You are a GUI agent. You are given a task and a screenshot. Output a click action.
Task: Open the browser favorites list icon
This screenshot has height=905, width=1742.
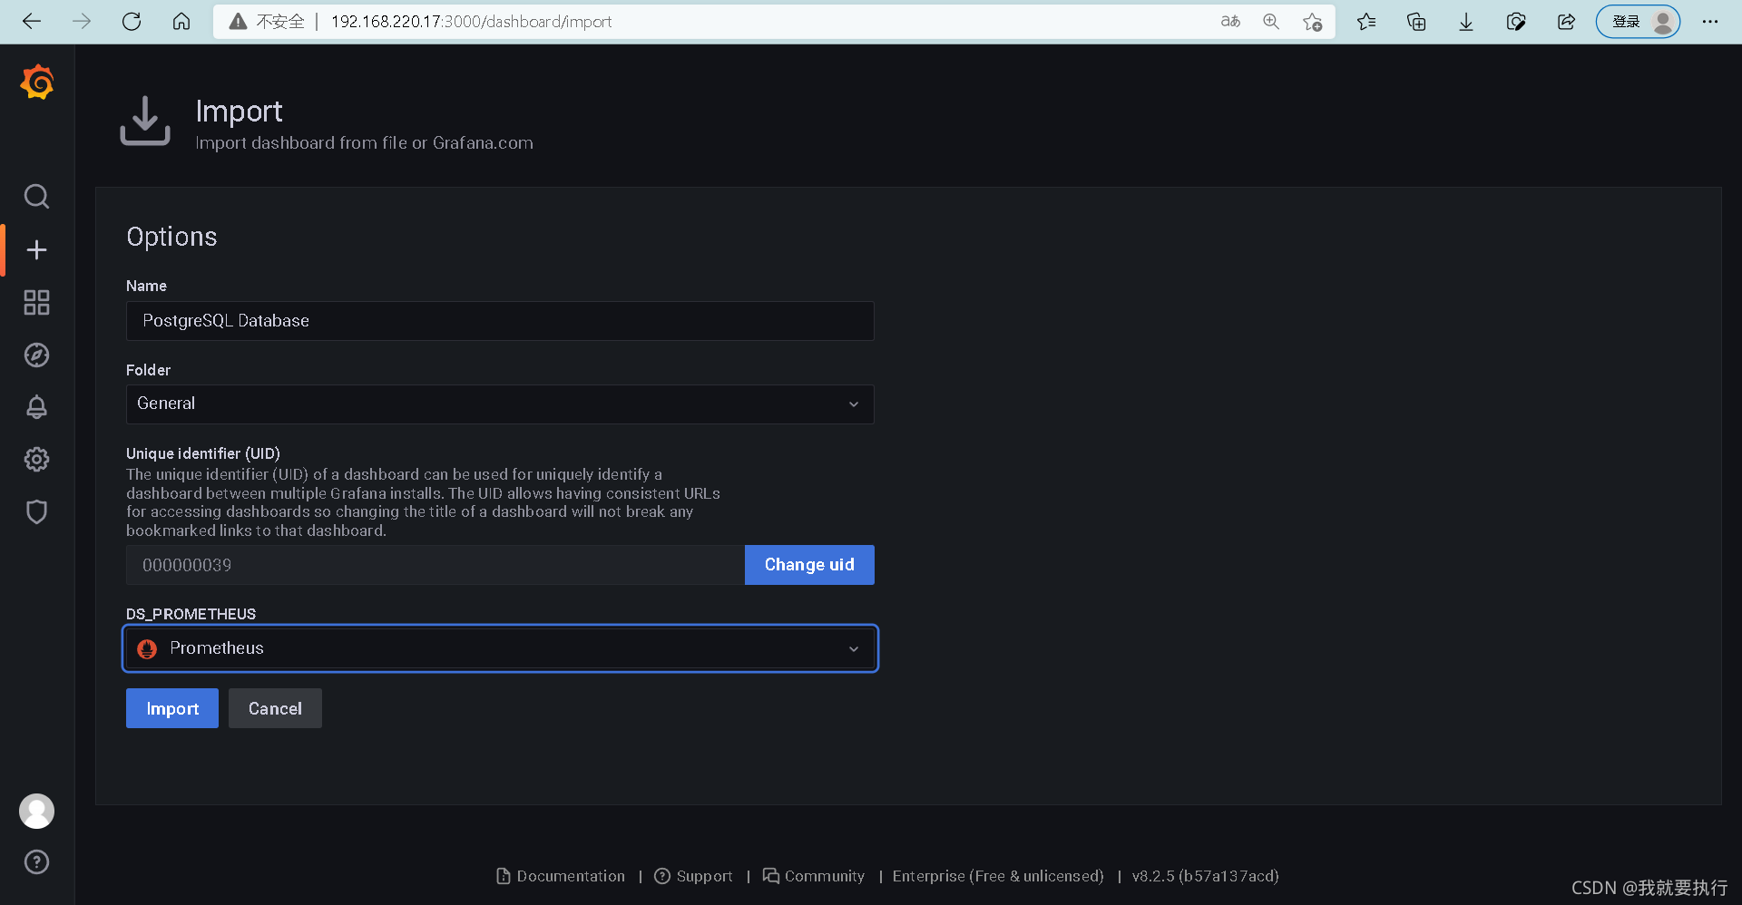1366,21
